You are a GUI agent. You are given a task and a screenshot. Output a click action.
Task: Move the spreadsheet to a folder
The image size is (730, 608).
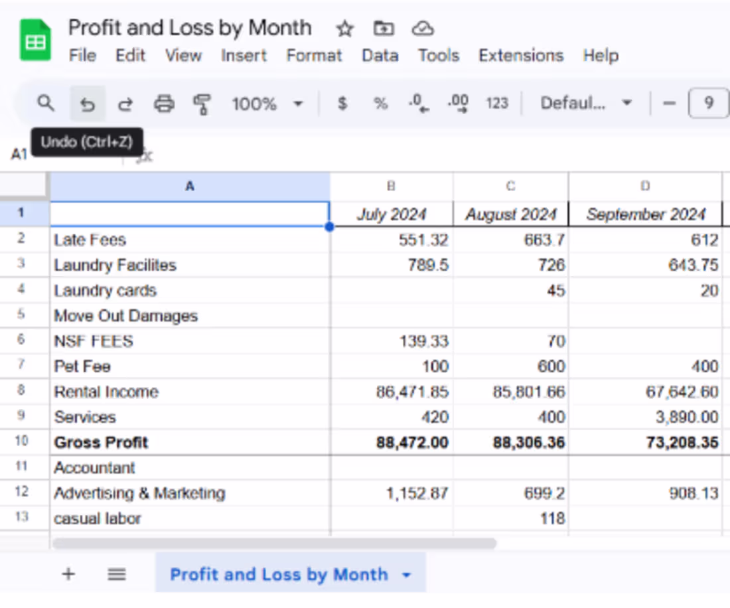[x=383, y=29]
